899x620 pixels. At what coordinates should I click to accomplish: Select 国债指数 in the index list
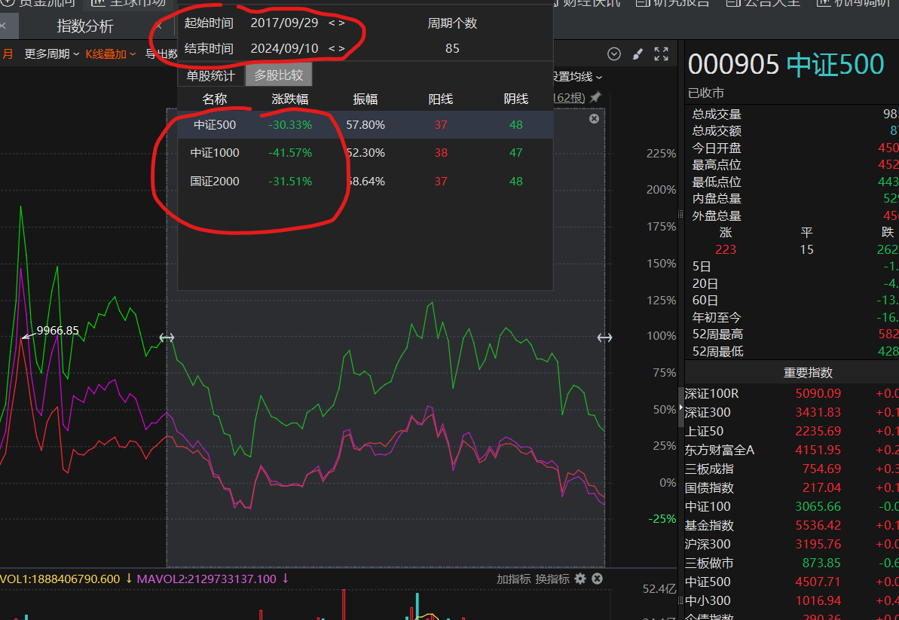click(709, 487)
